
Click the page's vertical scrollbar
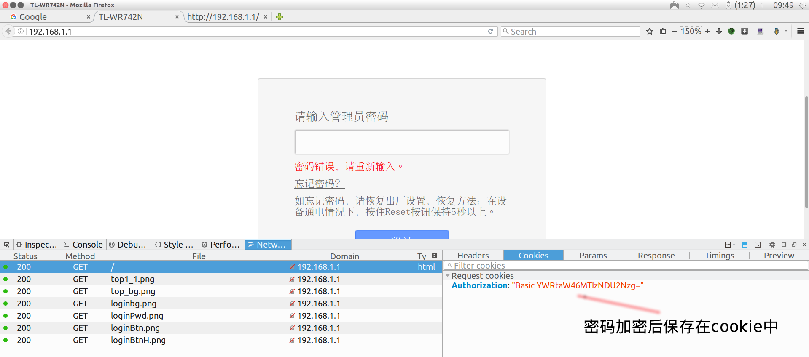point(806,152)
